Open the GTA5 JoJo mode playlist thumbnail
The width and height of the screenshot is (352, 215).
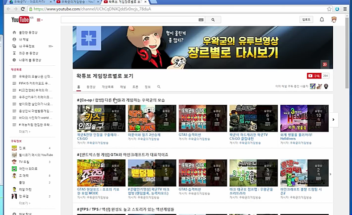point(101,173)
